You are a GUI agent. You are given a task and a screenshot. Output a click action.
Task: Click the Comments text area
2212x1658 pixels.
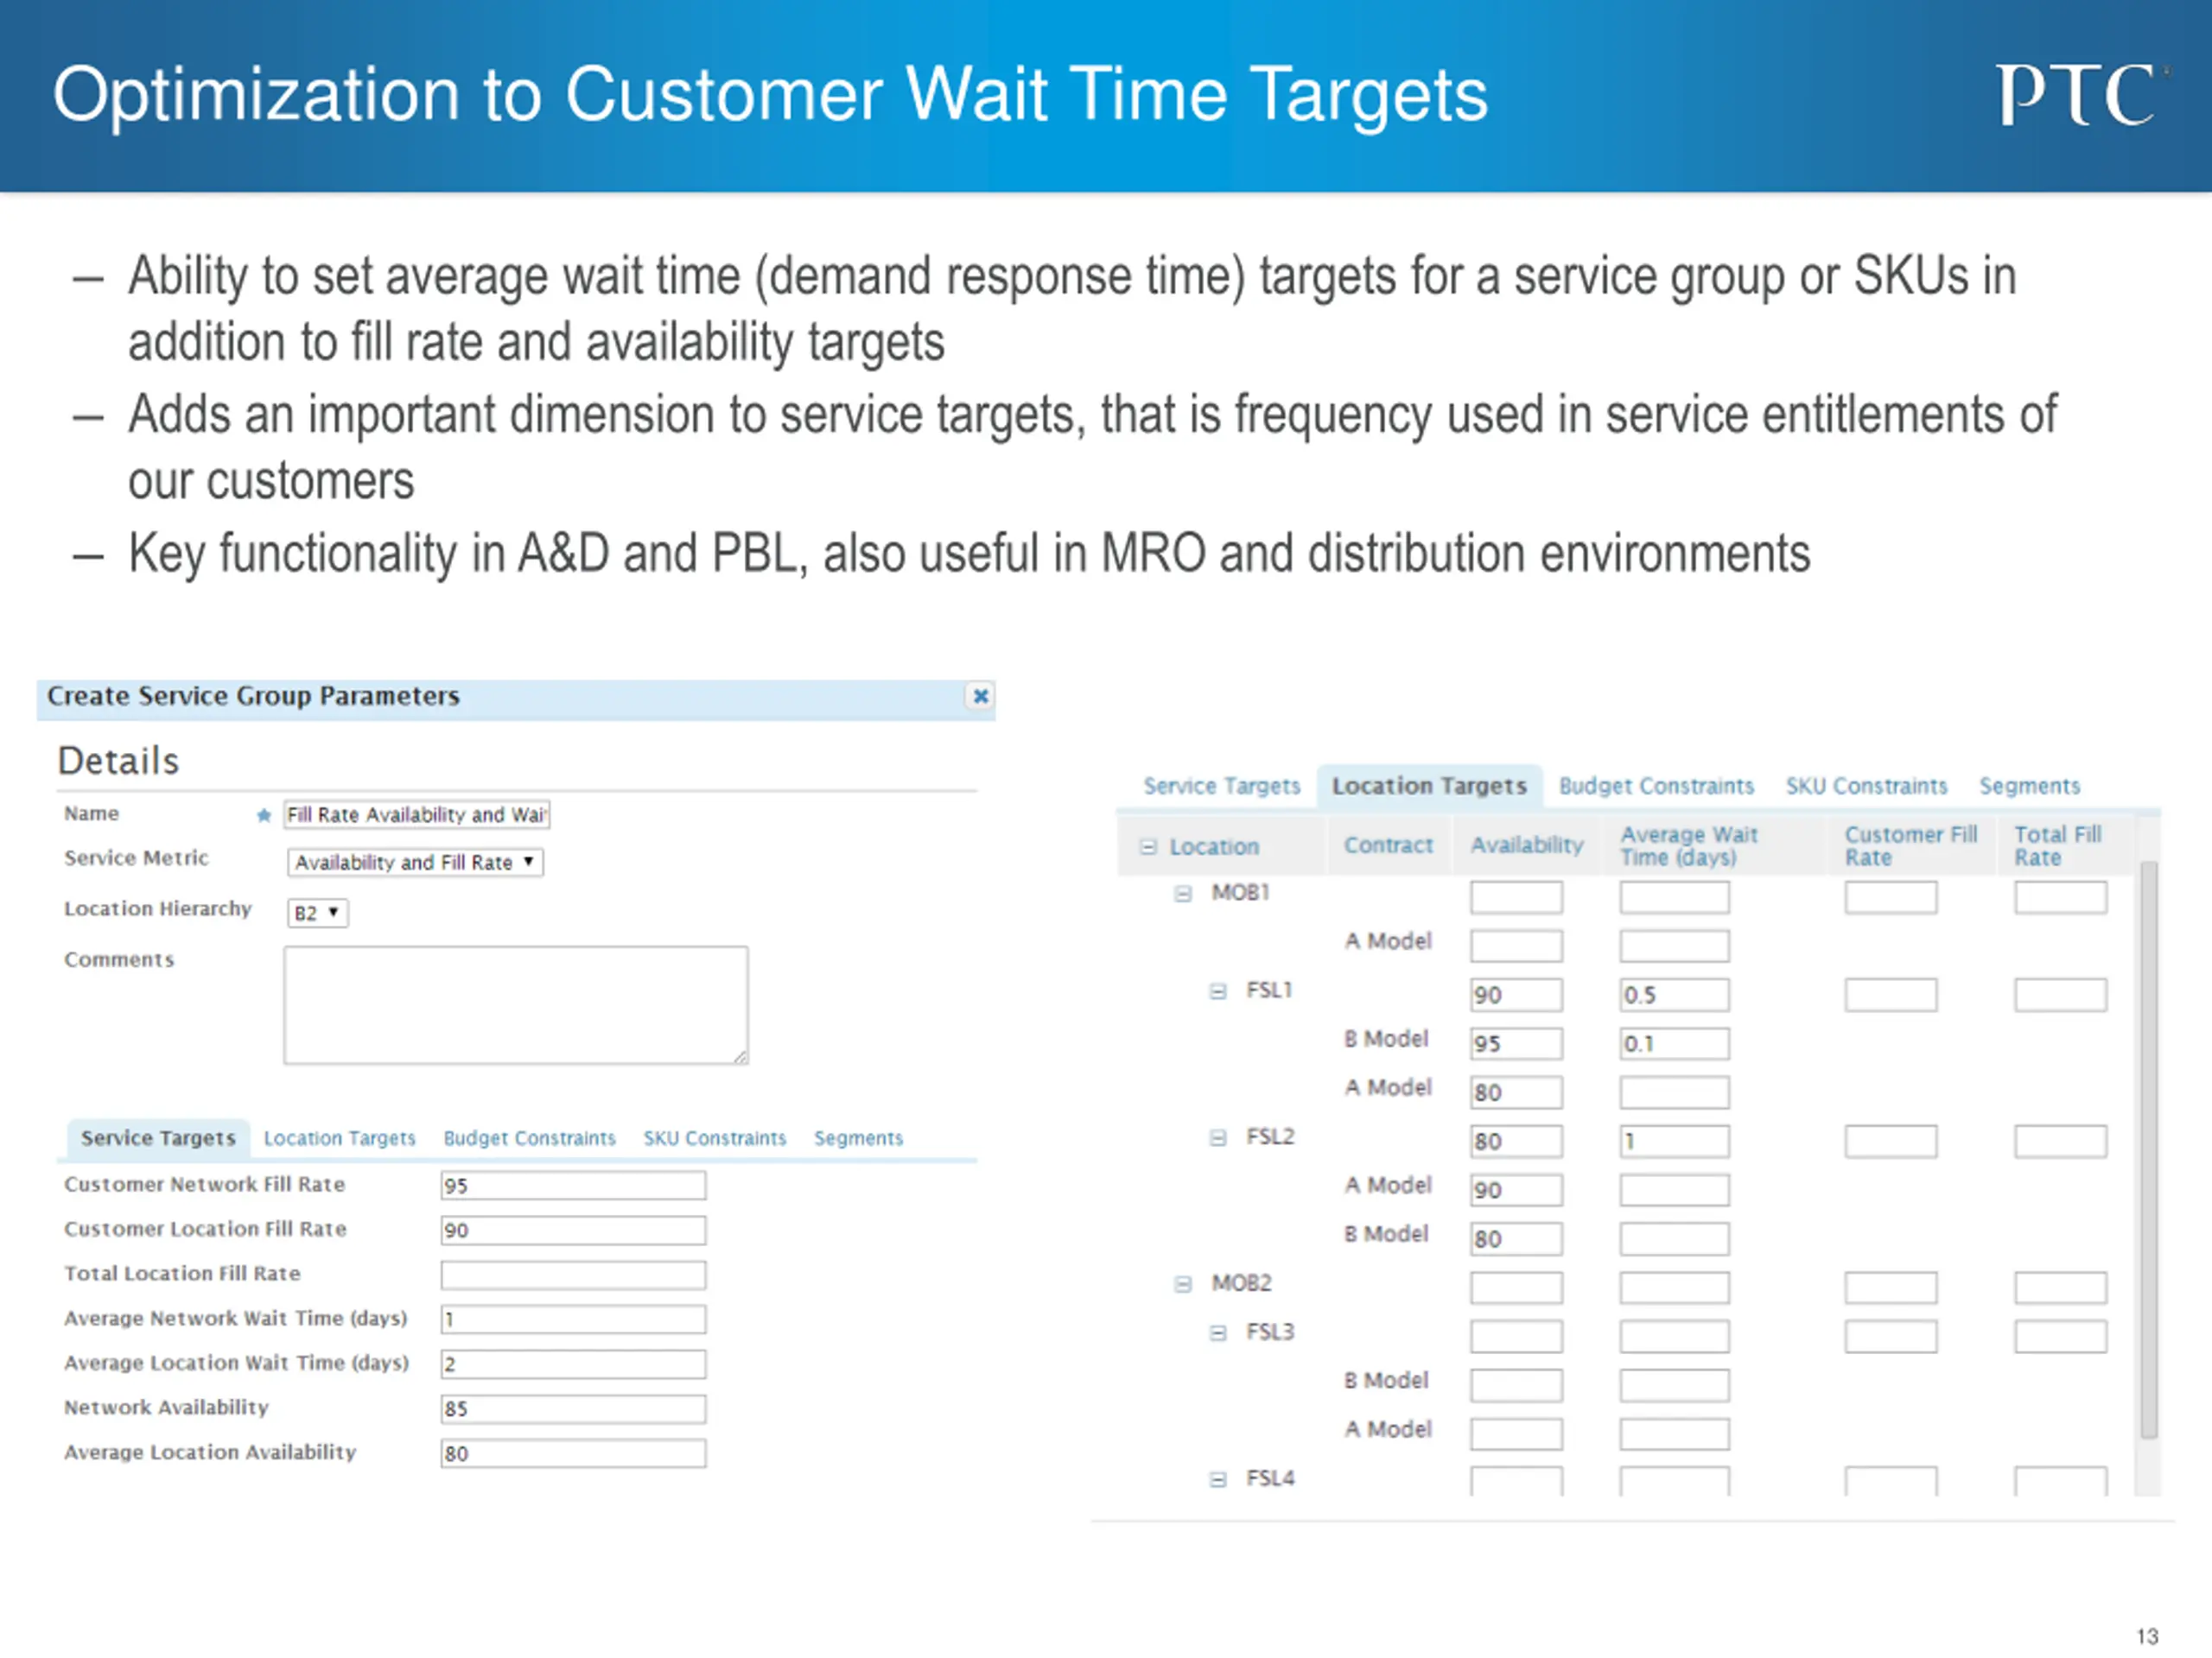pos(515,1004)
